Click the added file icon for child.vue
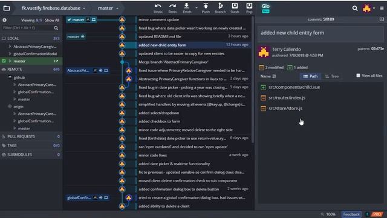This screenshot has width=387, height=218. 264,87
